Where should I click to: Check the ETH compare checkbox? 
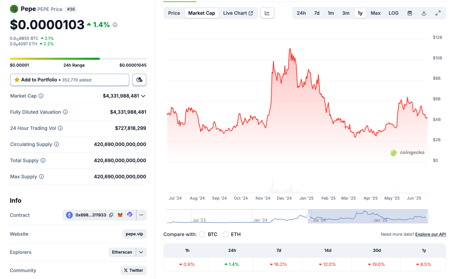pyautogui.click(x=226, y=234)
